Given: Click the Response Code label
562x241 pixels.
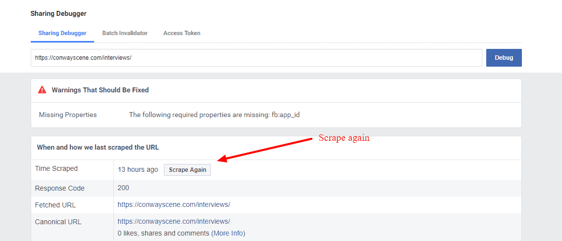Looking at the screenshot, I should 59,188.
